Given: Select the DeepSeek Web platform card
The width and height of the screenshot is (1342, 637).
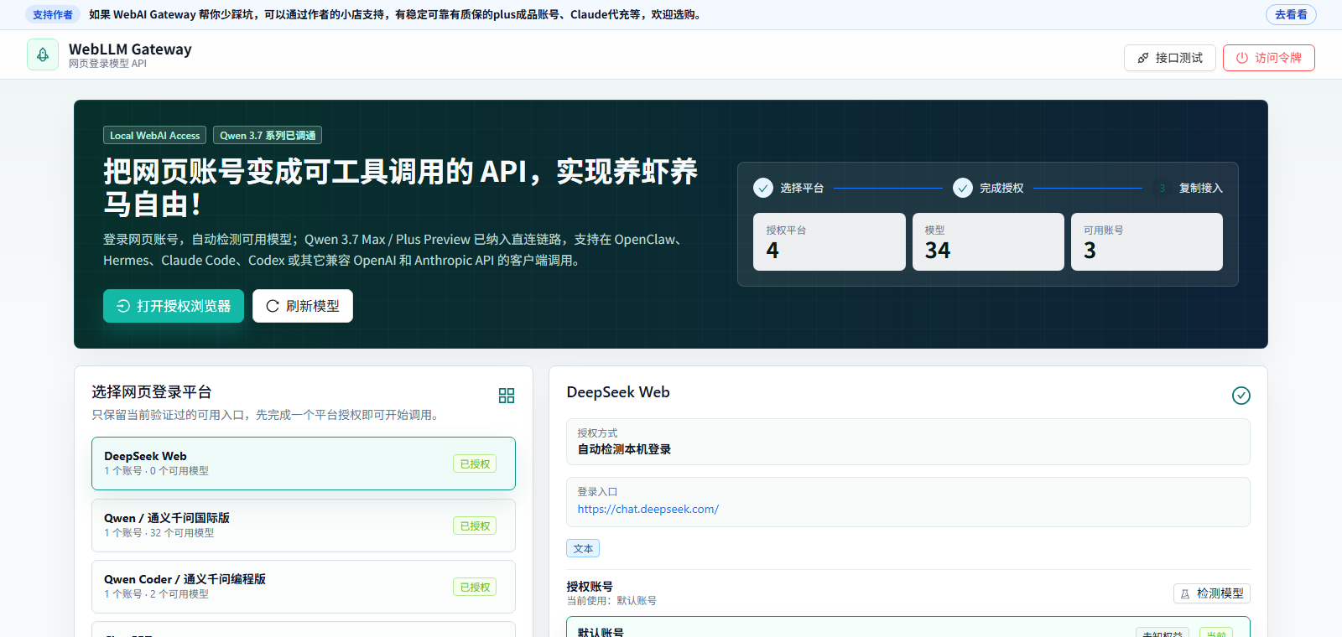Looking at the screenshot, I should [304, 464].
